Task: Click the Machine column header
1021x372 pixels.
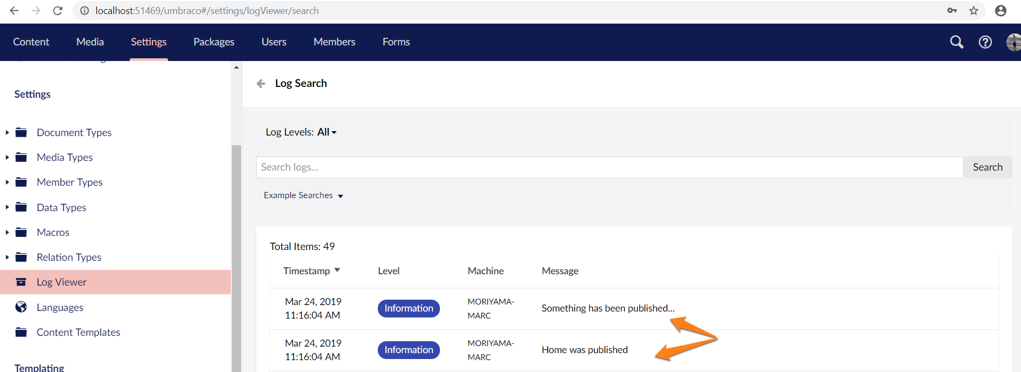Action: click(485, 271)
